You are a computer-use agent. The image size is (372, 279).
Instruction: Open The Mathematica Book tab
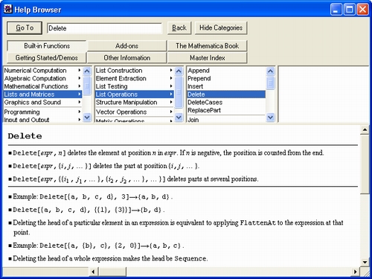208,46
